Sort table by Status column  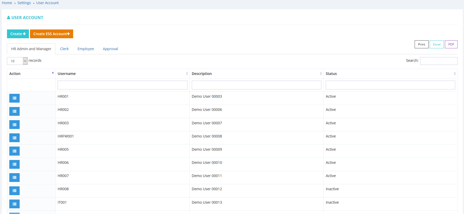390,74
